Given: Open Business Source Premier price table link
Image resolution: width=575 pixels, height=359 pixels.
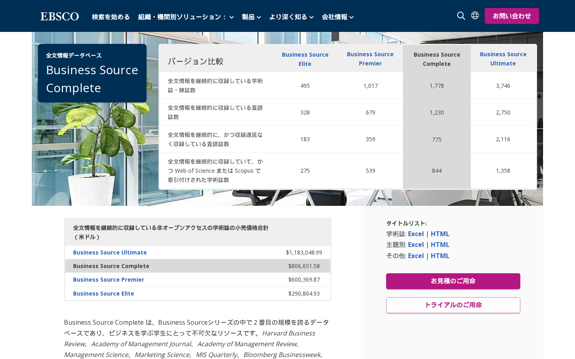Looking at the screenshot, I should click(109, 280).
